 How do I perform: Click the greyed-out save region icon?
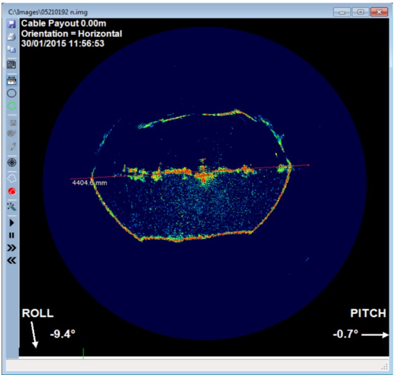[13, 123]
